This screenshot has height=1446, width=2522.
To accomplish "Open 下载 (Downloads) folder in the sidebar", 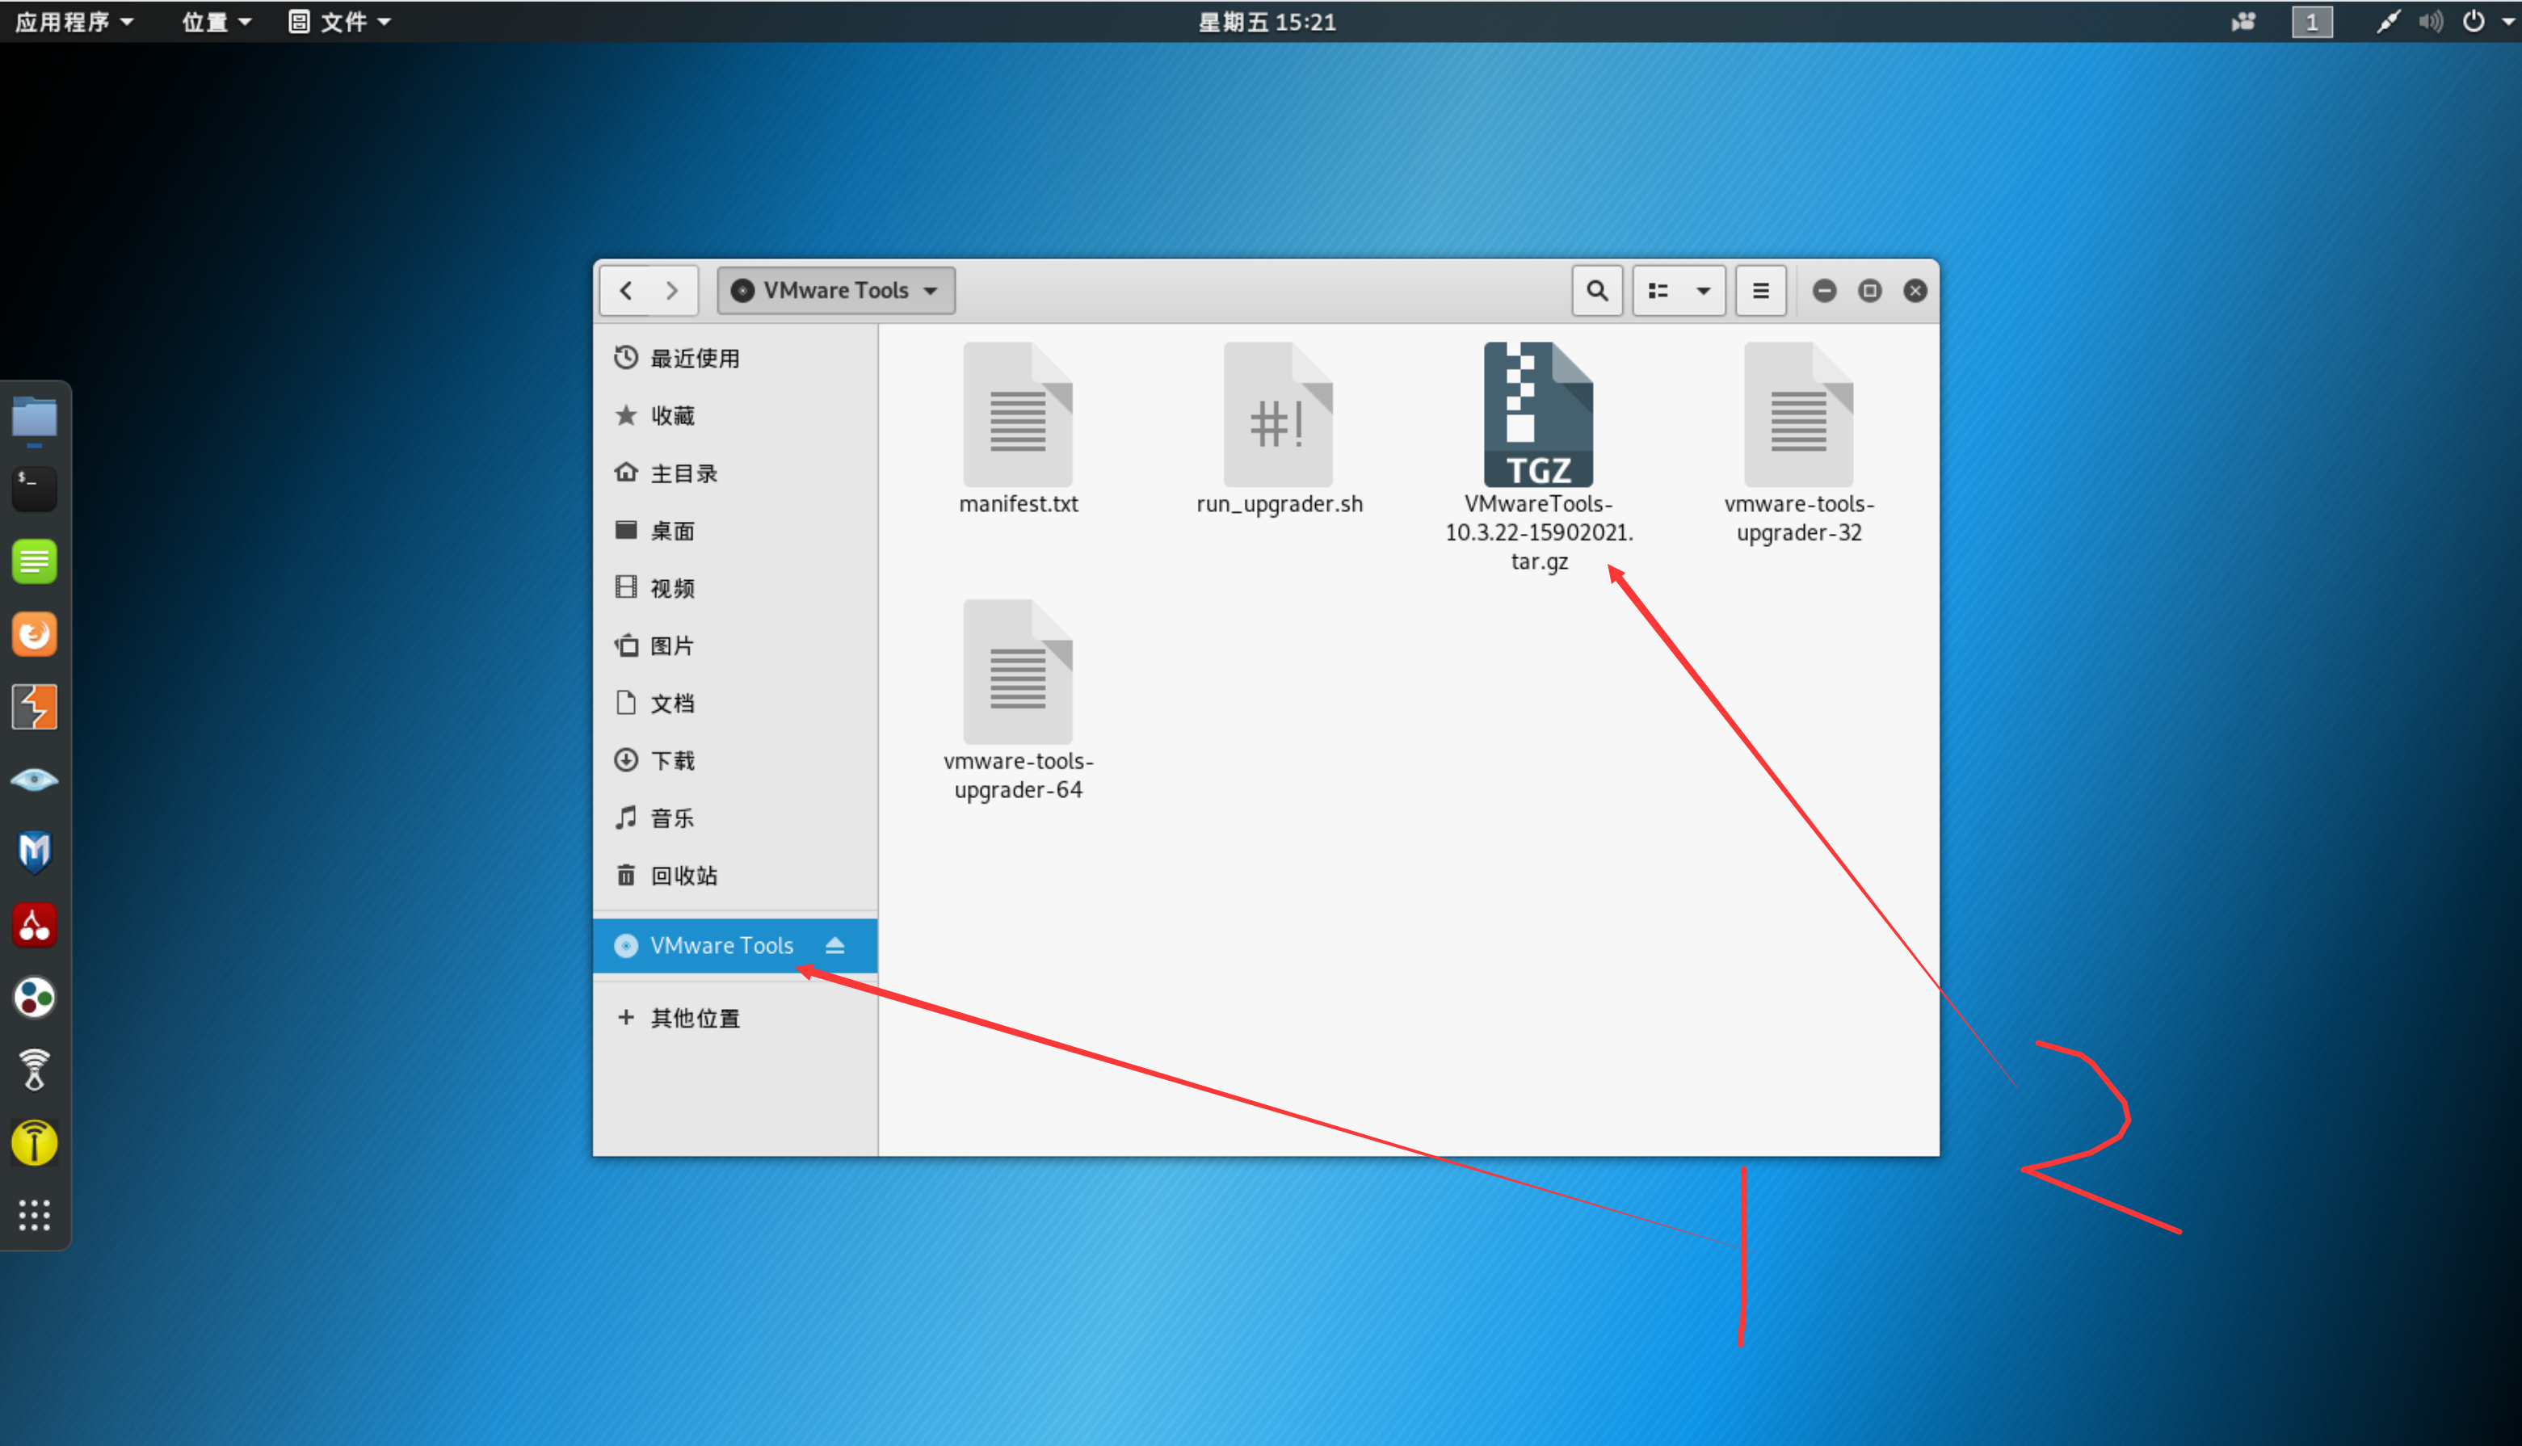I will pos(672,761).
